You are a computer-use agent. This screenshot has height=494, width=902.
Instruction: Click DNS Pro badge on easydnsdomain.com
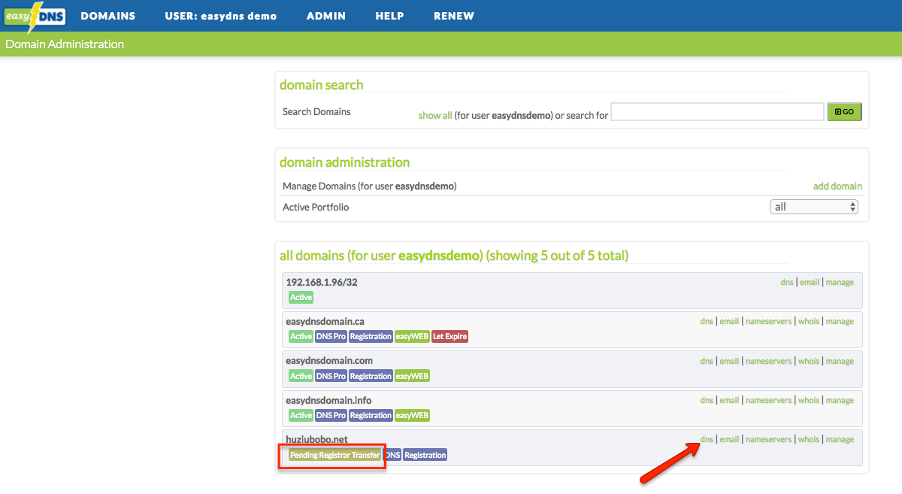(x=331, y=376)
